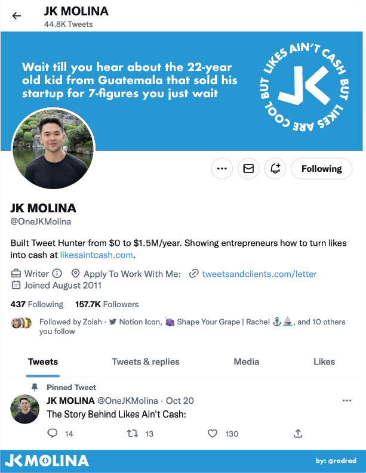This screenshot has width=366, height=473.
Task: Send a direct message via envelope icon
Action: point(248,168)
